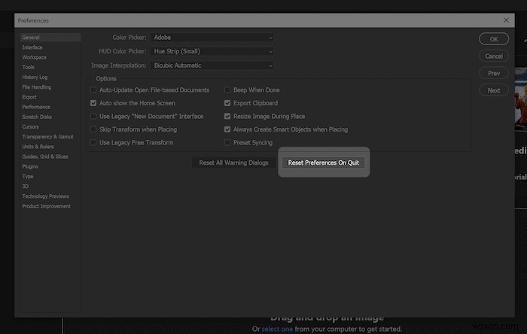527x334 pixels.
Task: Open the Color Picker dropdown set to Adobe
Action: coord(213,38)
